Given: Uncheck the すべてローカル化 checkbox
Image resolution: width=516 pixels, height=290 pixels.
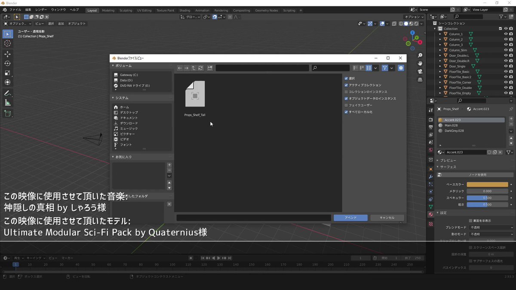Looking at the screenshot, I should point(346,112).
